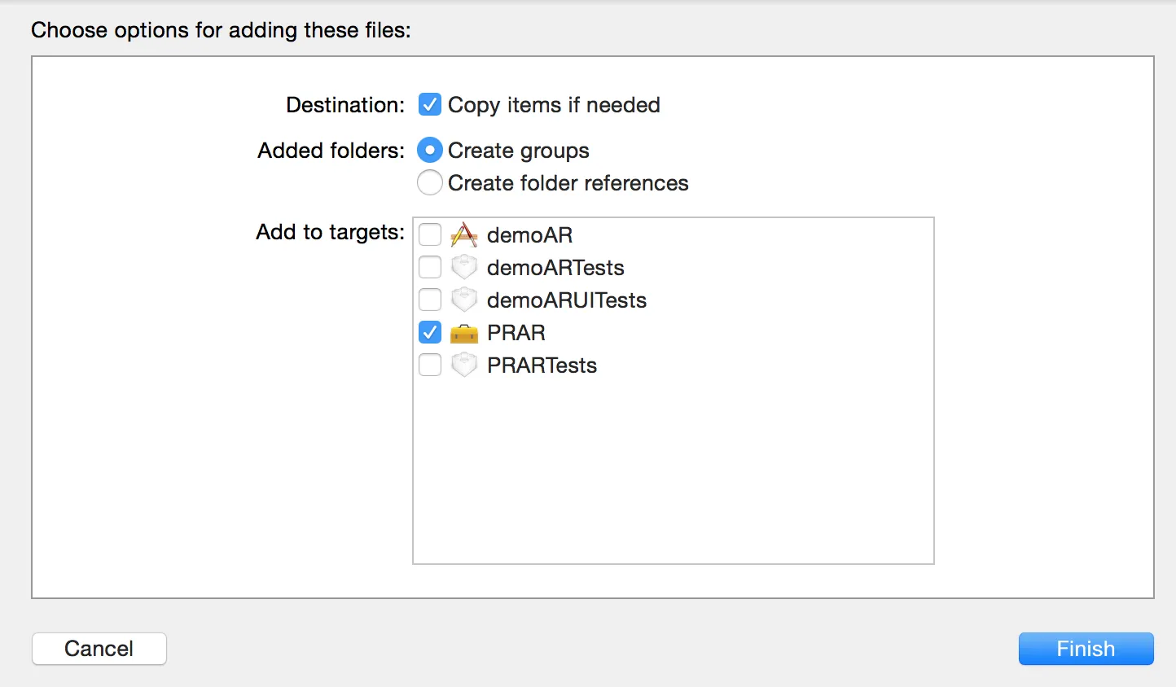This screenshot has height=687, width=1176.
Task: Choose the Create folder references radio button
Action: (x=430, y=183)
